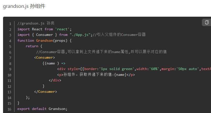Click the closing brace "}" on line 15
The height and width of the screenshot is (113, 211).
[18, 103]
